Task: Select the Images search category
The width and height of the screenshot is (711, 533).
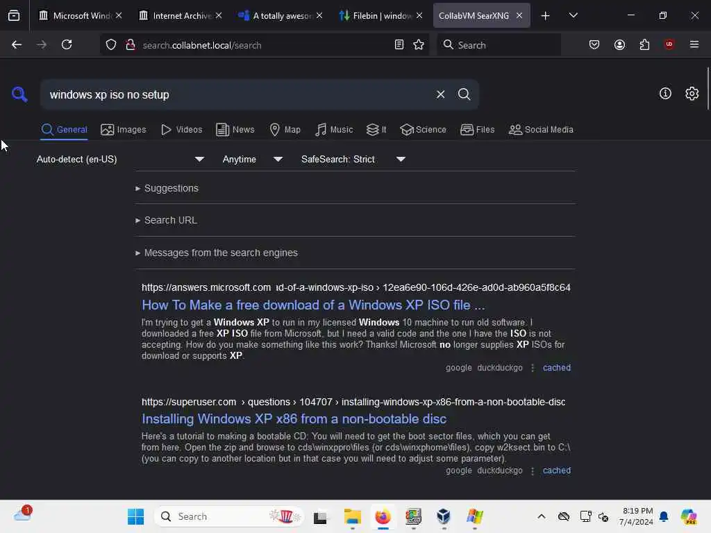Action: tap(124, 130)
